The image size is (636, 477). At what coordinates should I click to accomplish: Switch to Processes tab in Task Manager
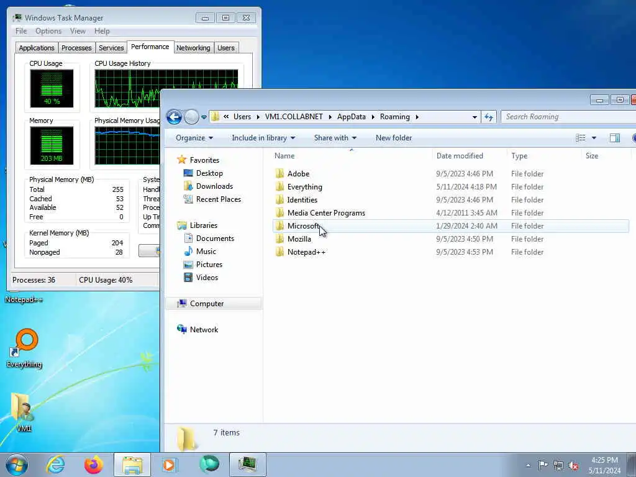tap(76, 48)
